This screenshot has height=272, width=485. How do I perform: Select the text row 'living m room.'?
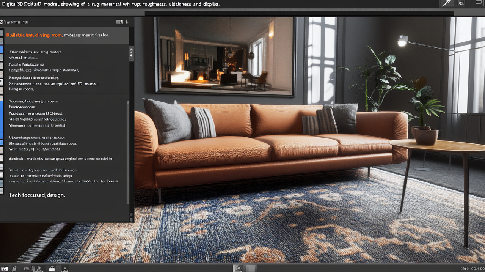[x=21, y=89]
